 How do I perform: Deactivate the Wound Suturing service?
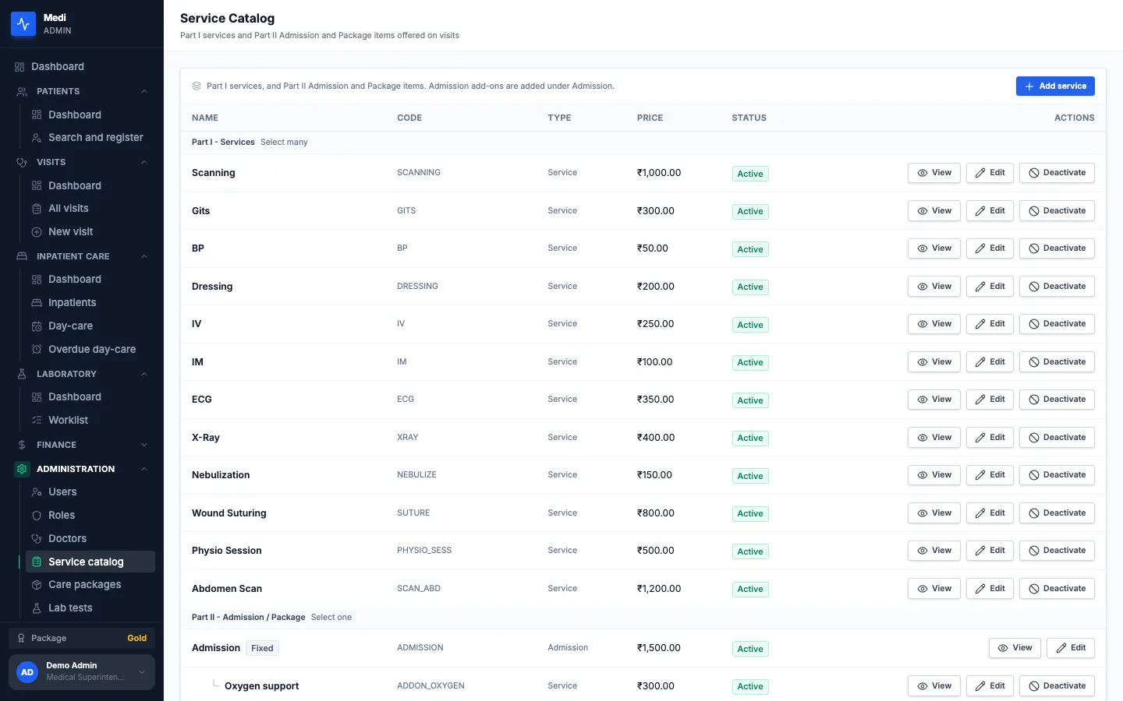point(1057,513)
